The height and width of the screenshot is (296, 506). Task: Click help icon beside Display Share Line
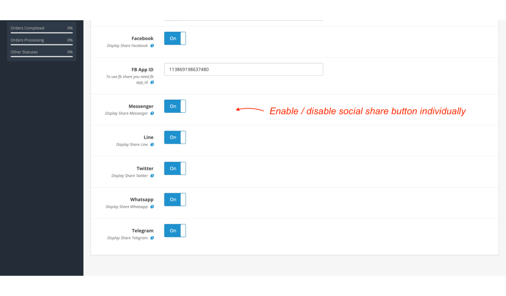point(152,145)
